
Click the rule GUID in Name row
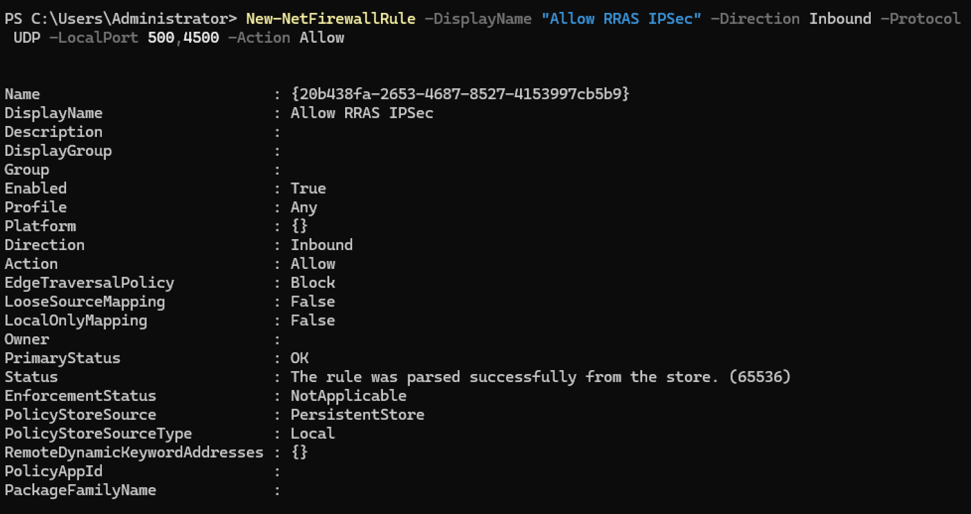pos(460,94)
